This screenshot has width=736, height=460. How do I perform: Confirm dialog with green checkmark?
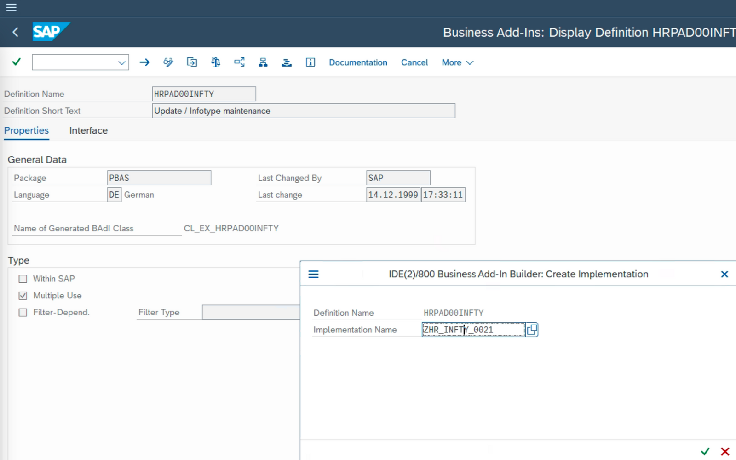pyautogui.click(x=705, y=451)
